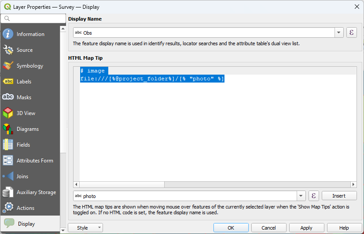This screenshot has height=234, width=364.
Task: Open the Information section icon
Action: (x=8, y=34)
